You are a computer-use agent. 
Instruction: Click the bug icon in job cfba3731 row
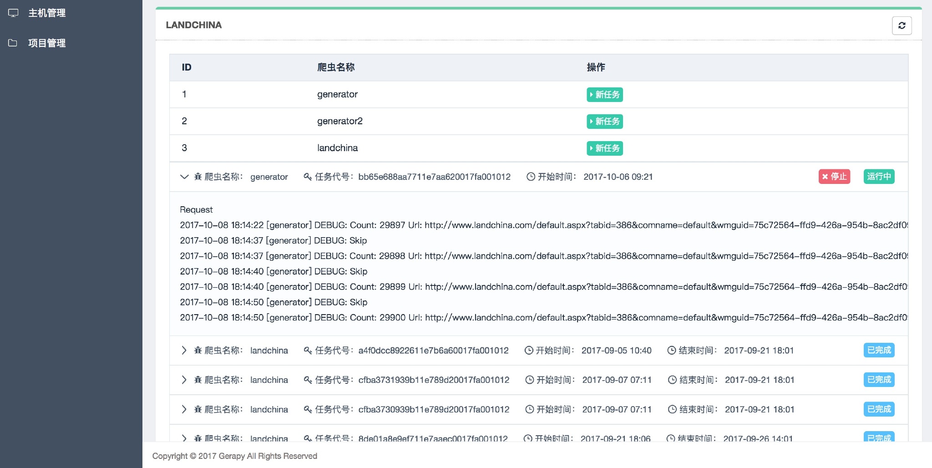(x=198, y=380)
